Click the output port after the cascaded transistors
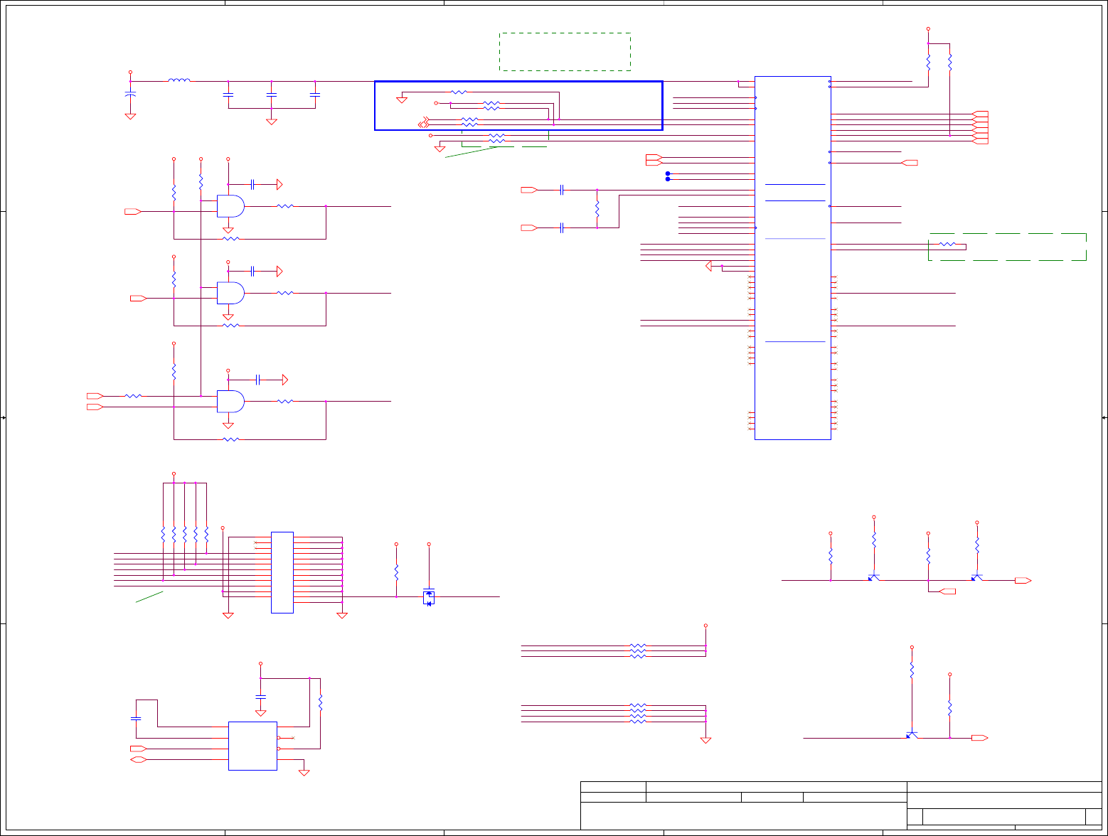The height and width of the screenshot is (836, 1108). pyautogui.click(x=1023, y=581)
